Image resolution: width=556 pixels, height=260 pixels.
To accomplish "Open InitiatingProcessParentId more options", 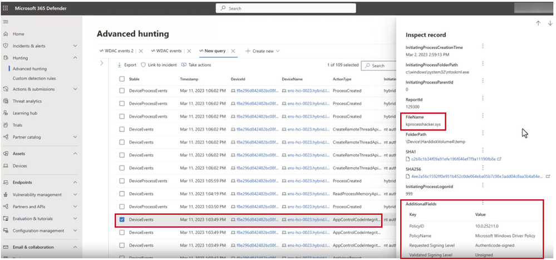I will click(x=483, y=81).
